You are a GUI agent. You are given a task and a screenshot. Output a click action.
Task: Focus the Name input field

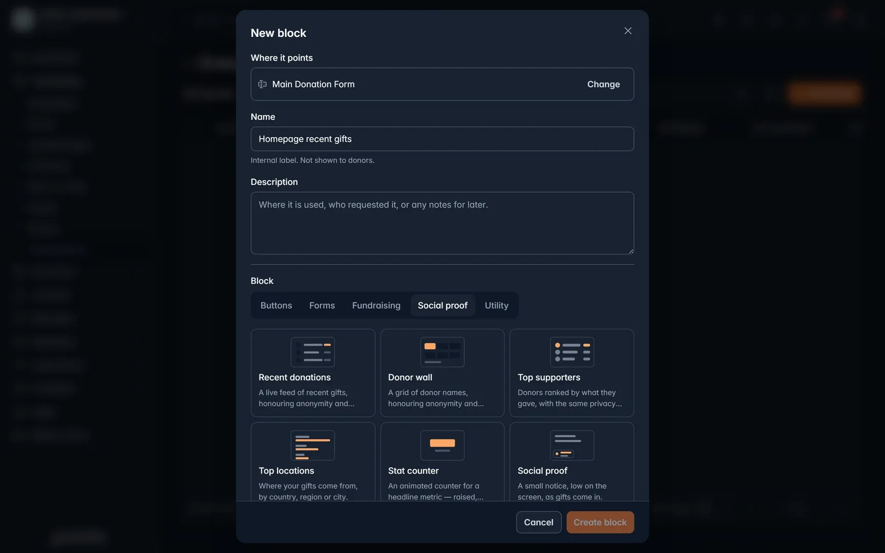[x=442, y=139]
